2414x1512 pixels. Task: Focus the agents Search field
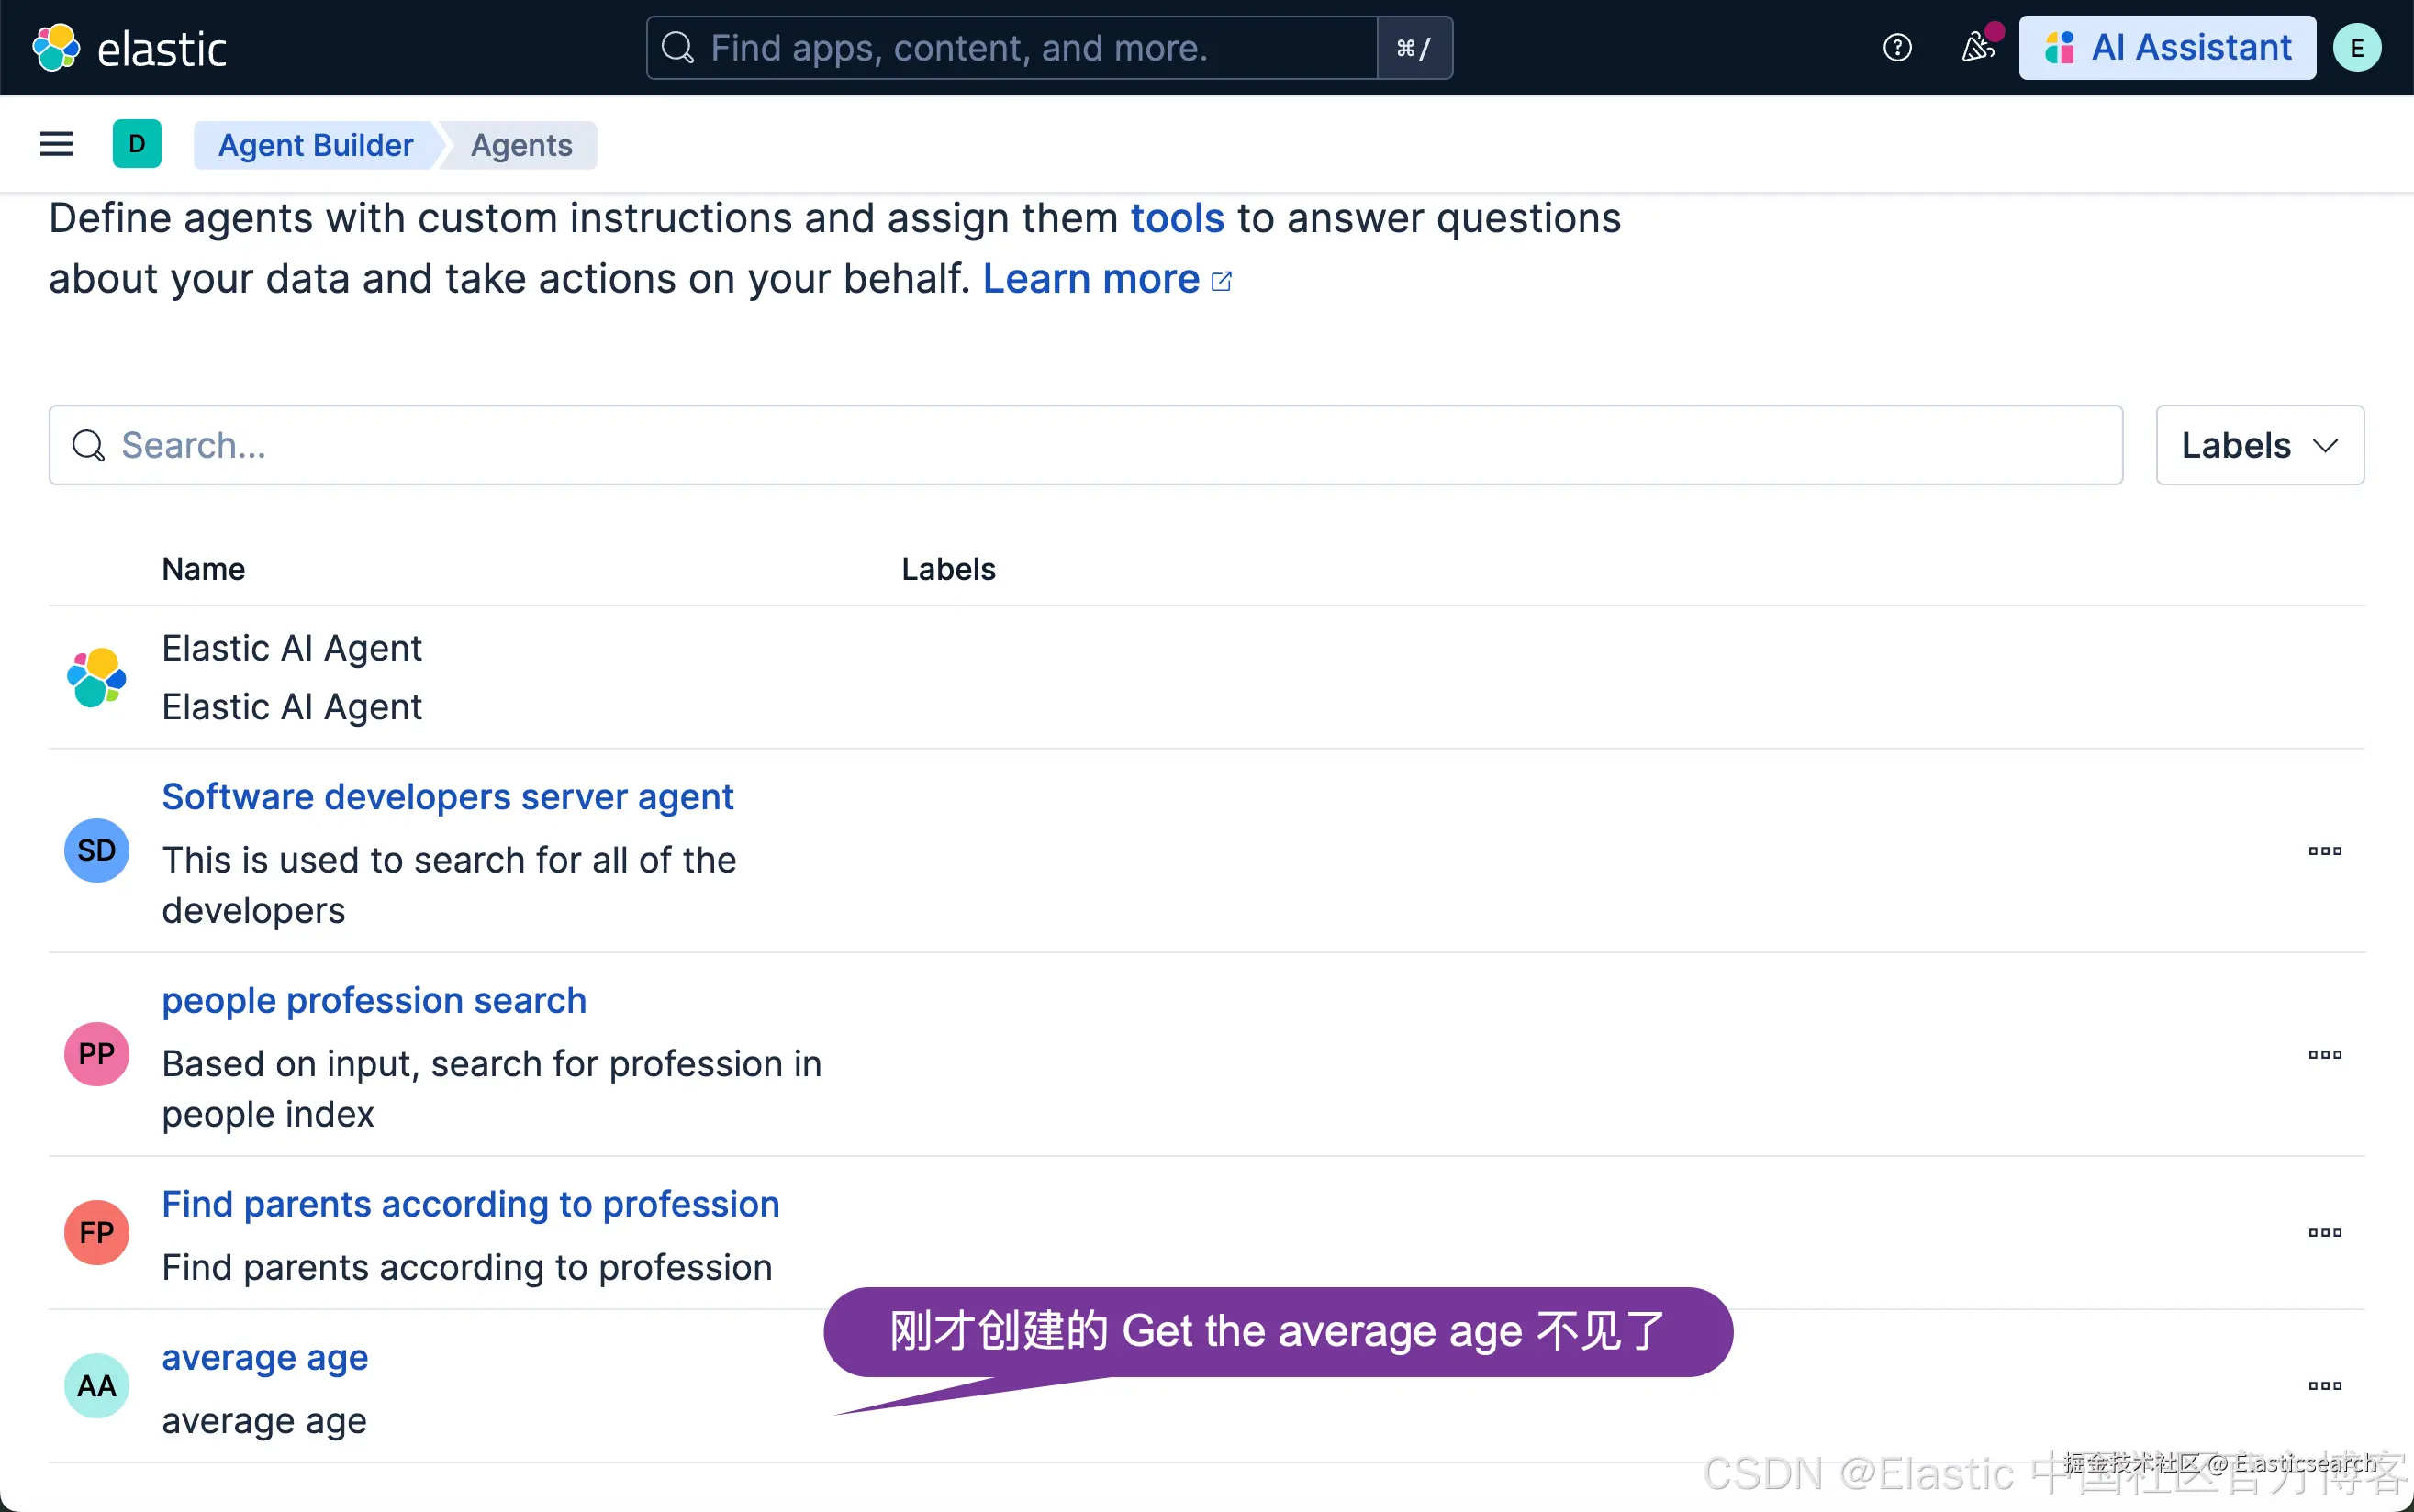click(1086, 445)
